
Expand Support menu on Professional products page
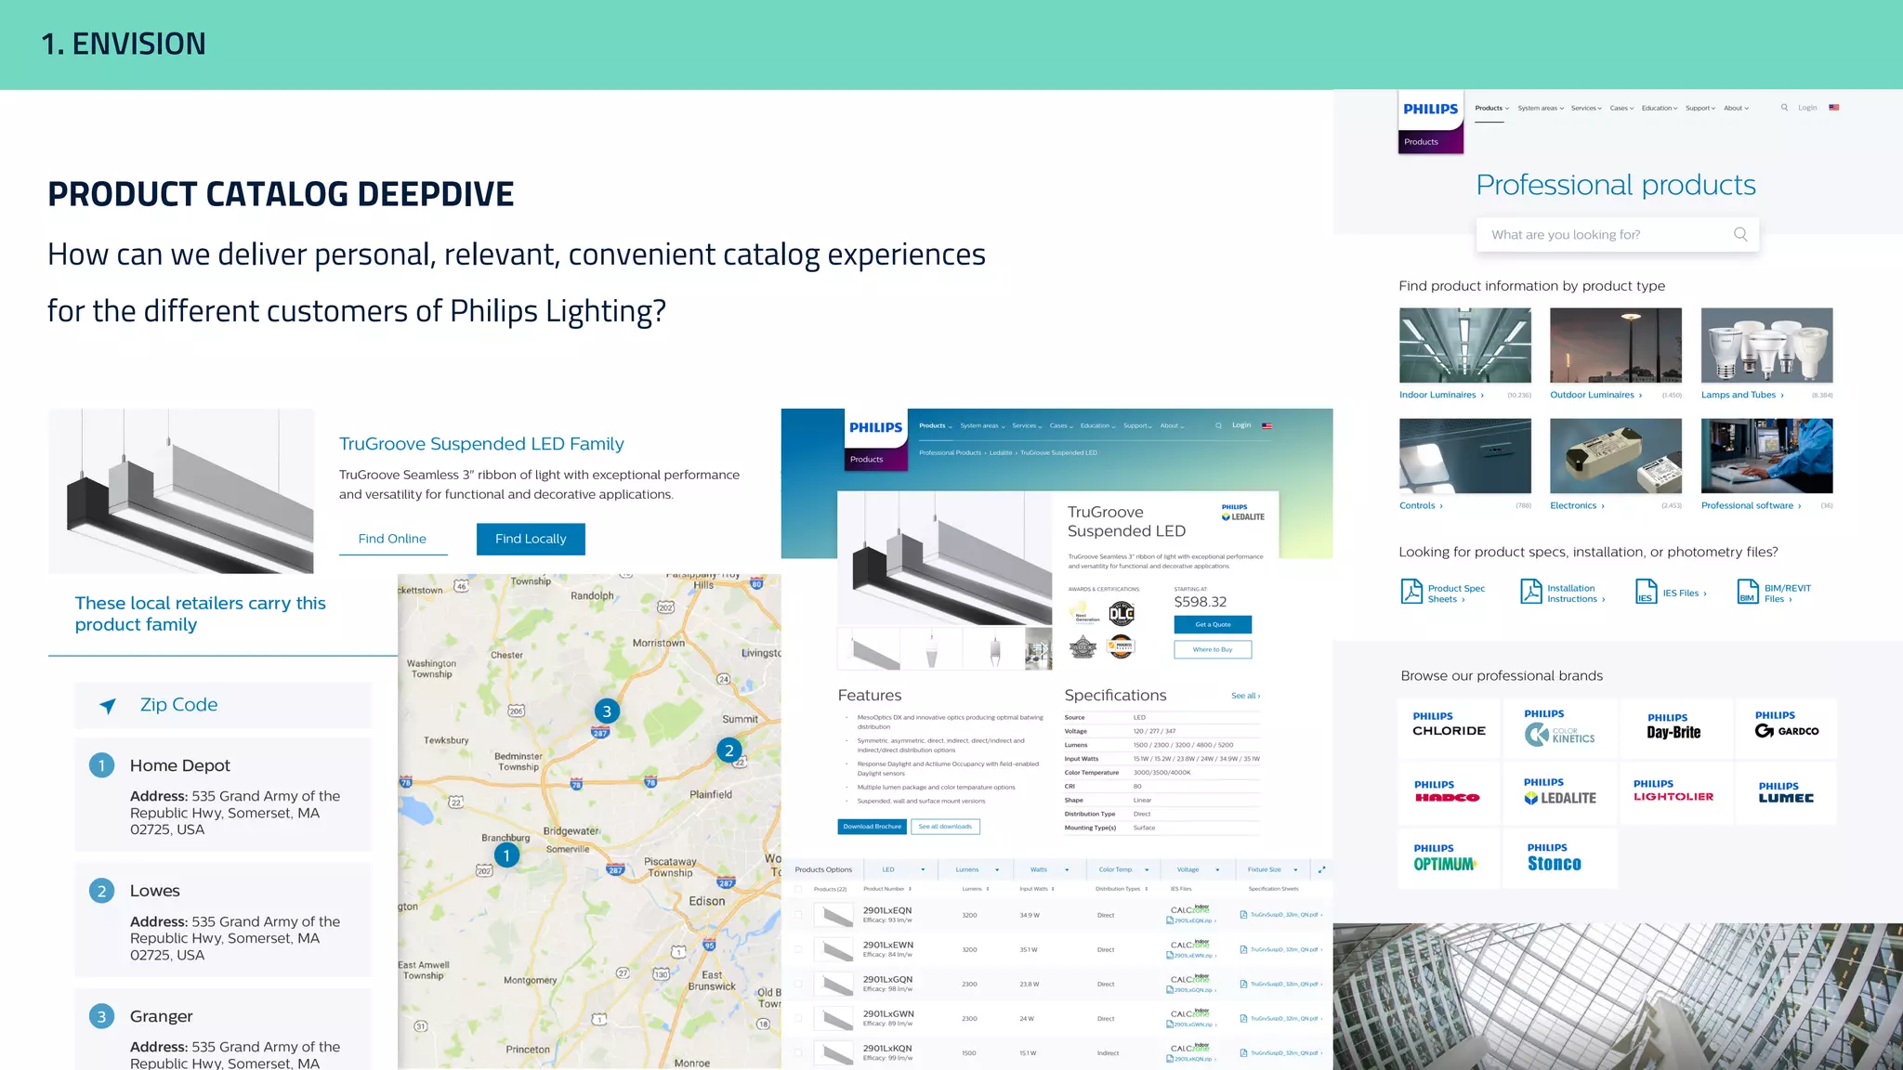1701,109
